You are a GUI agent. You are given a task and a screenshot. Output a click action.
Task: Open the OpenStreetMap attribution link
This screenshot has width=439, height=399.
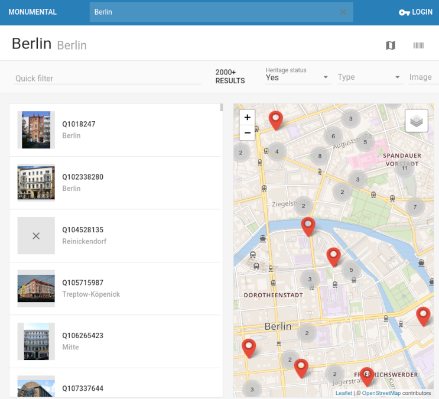(381, 393)
